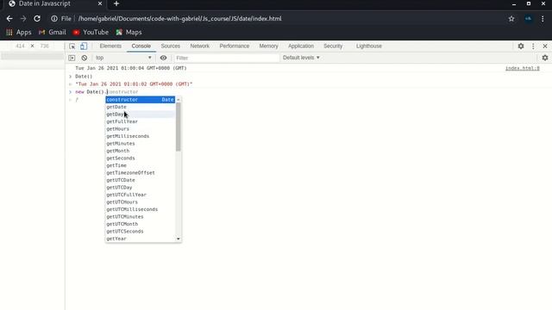
Task: Clear the console with the ban icon
Action: [85, 58]
